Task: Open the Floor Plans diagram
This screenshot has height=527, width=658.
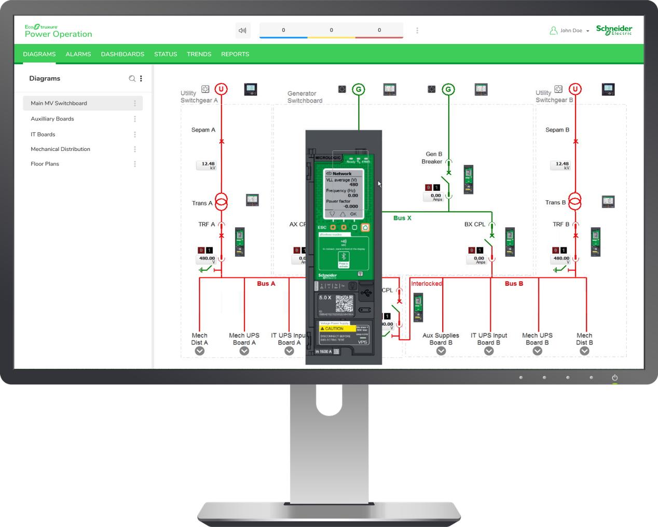Action: coord(45,164)
